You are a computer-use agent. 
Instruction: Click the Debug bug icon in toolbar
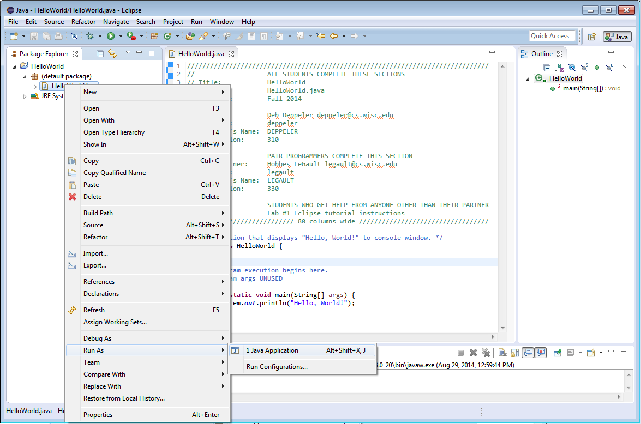[90, 37]
